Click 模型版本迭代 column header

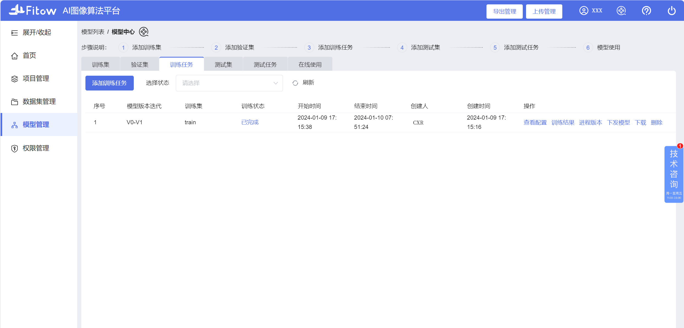tap(144, 106)
